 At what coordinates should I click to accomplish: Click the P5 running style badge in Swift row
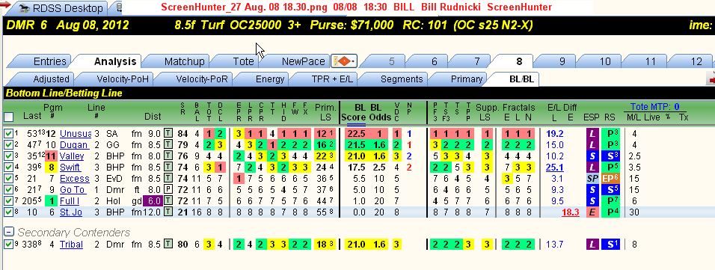point(610,168)
